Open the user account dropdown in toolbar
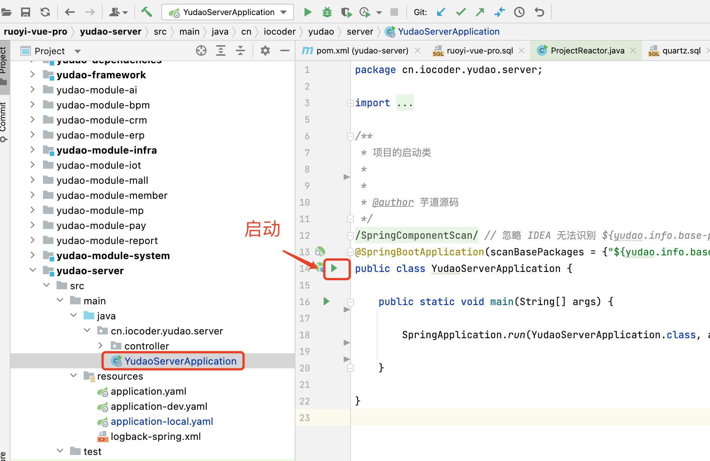Viewport: 710px width, 461px height. [118, 12]
